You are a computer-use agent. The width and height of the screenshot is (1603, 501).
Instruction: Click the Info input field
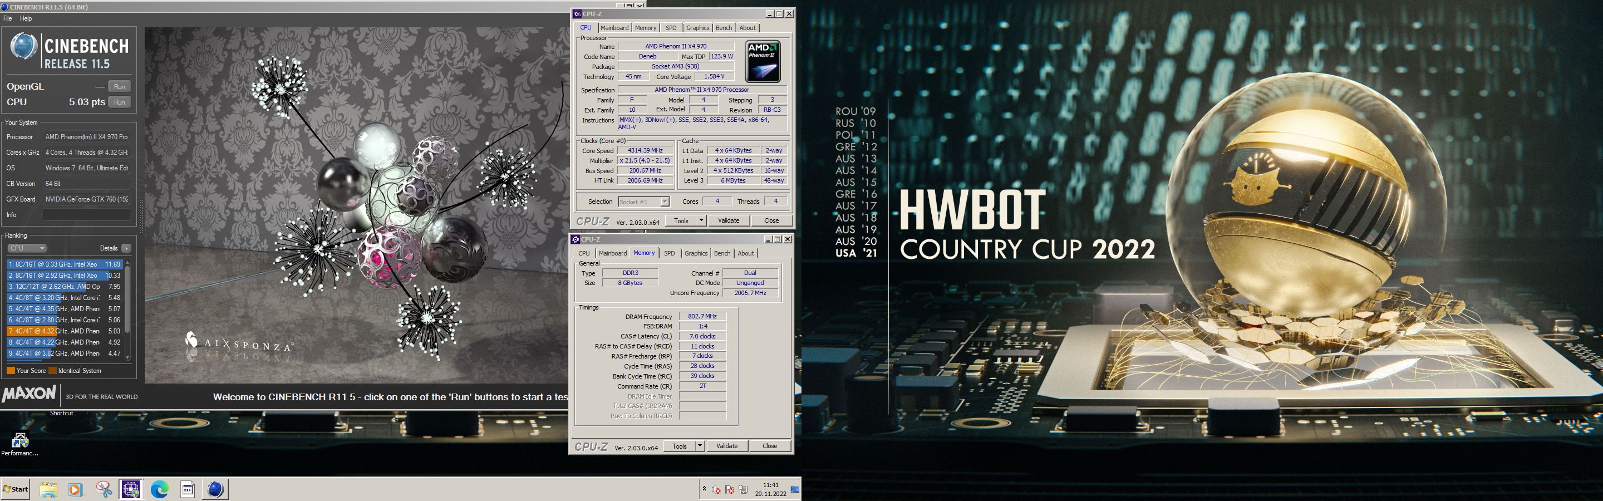[x=86, y=215]
